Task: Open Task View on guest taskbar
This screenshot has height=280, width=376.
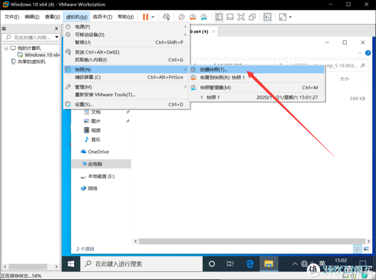Action: 230,264
